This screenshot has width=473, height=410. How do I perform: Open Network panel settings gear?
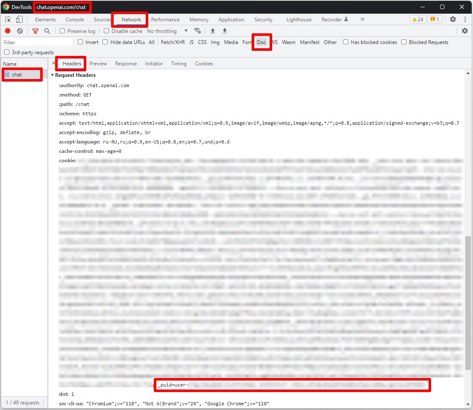pos(465,31)
